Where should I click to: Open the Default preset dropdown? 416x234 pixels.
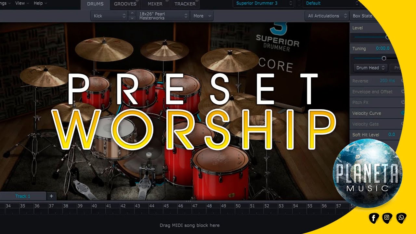coord(331,3)
